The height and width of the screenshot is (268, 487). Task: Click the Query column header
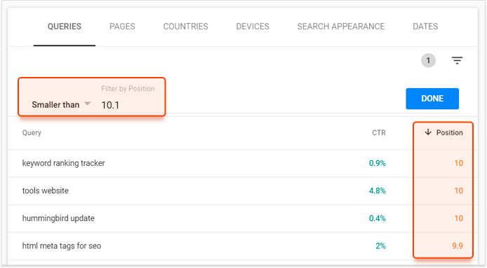[x=32, y=133]
